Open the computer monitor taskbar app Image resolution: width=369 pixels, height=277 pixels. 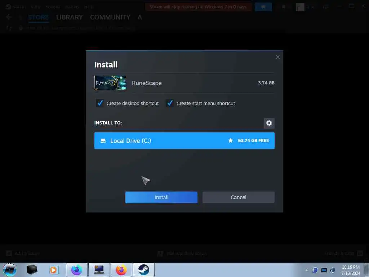click(99, 270)
